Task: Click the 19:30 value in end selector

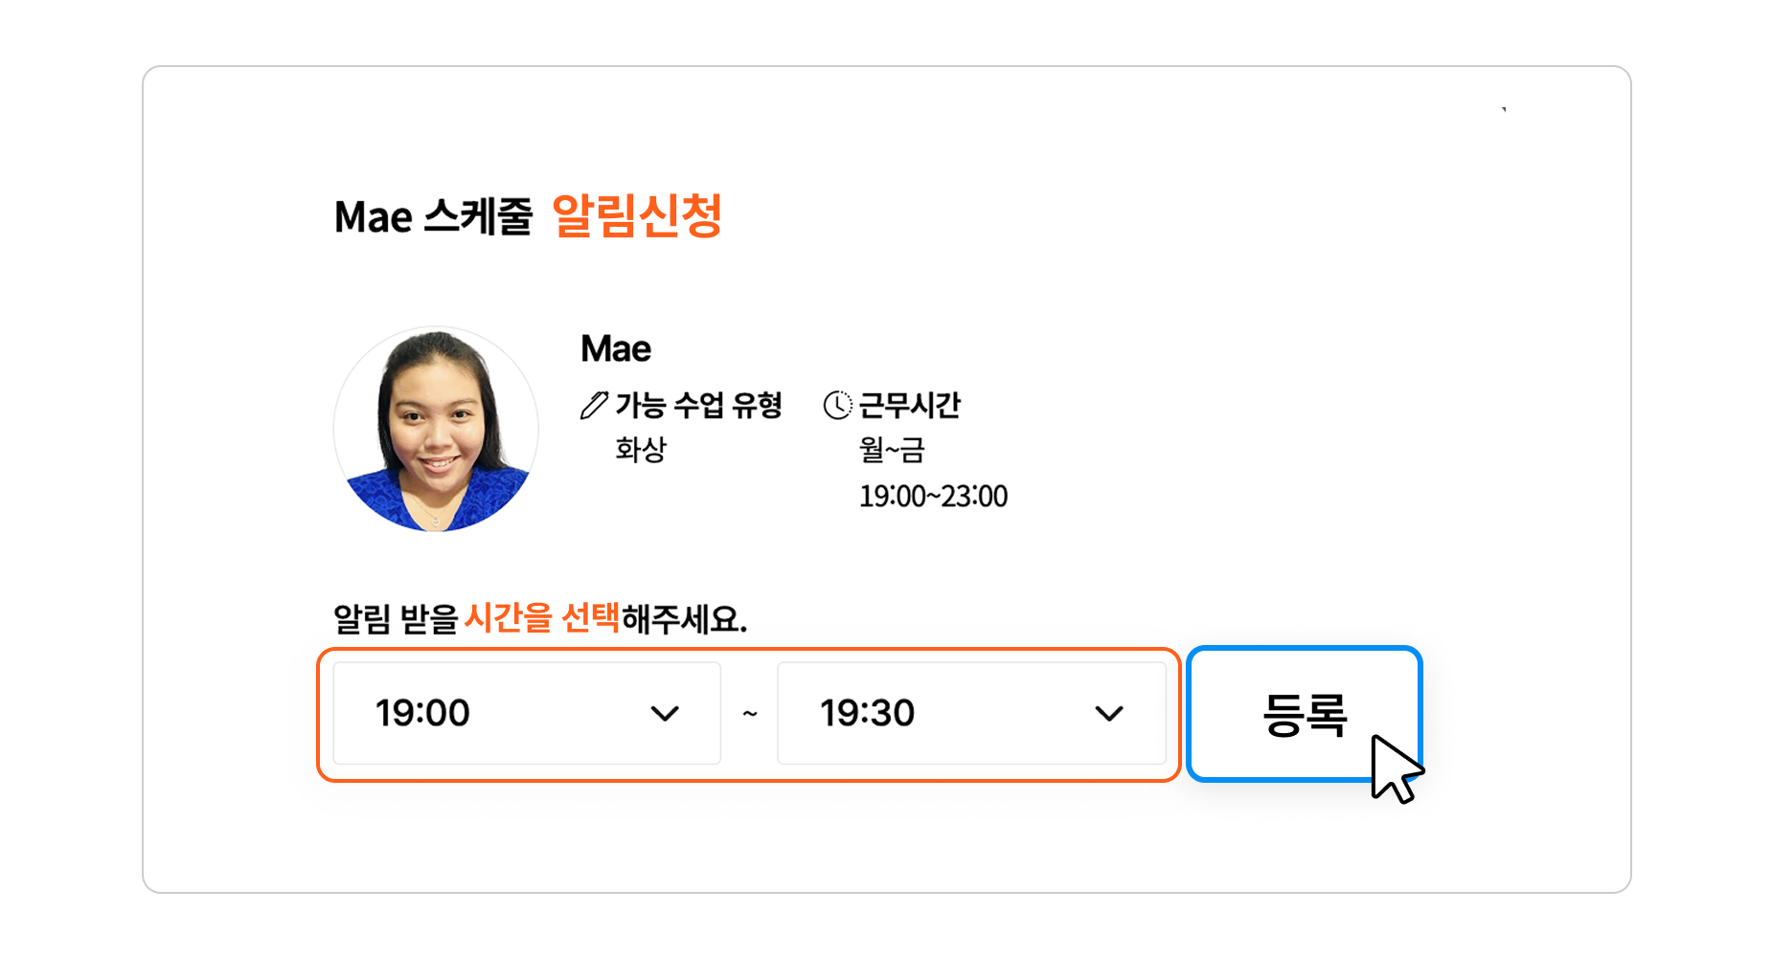Action: [867, 714]
